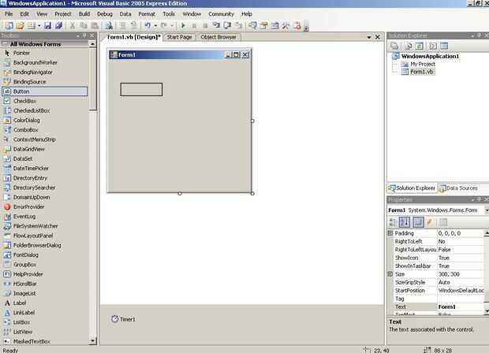Open Properties window via toolbar icon
Screen dimensions: 489x353
pos(264,25)
